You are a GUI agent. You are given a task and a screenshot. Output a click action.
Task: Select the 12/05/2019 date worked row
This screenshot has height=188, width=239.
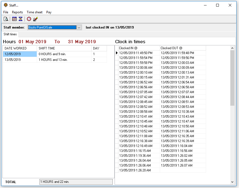pos(20,54)
